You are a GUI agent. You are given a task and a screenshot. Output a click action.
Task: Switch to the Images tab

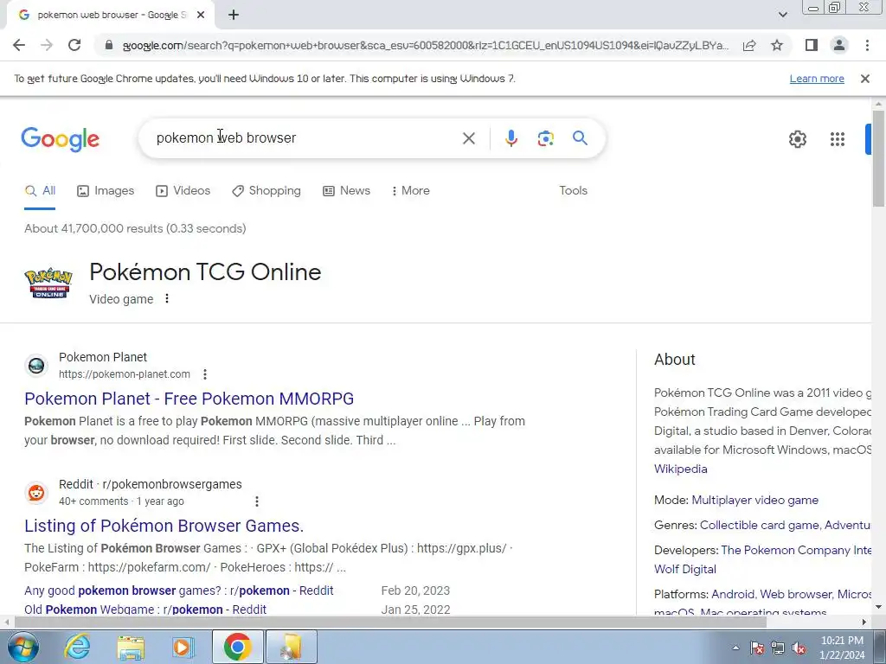click(x=106, y=191)
